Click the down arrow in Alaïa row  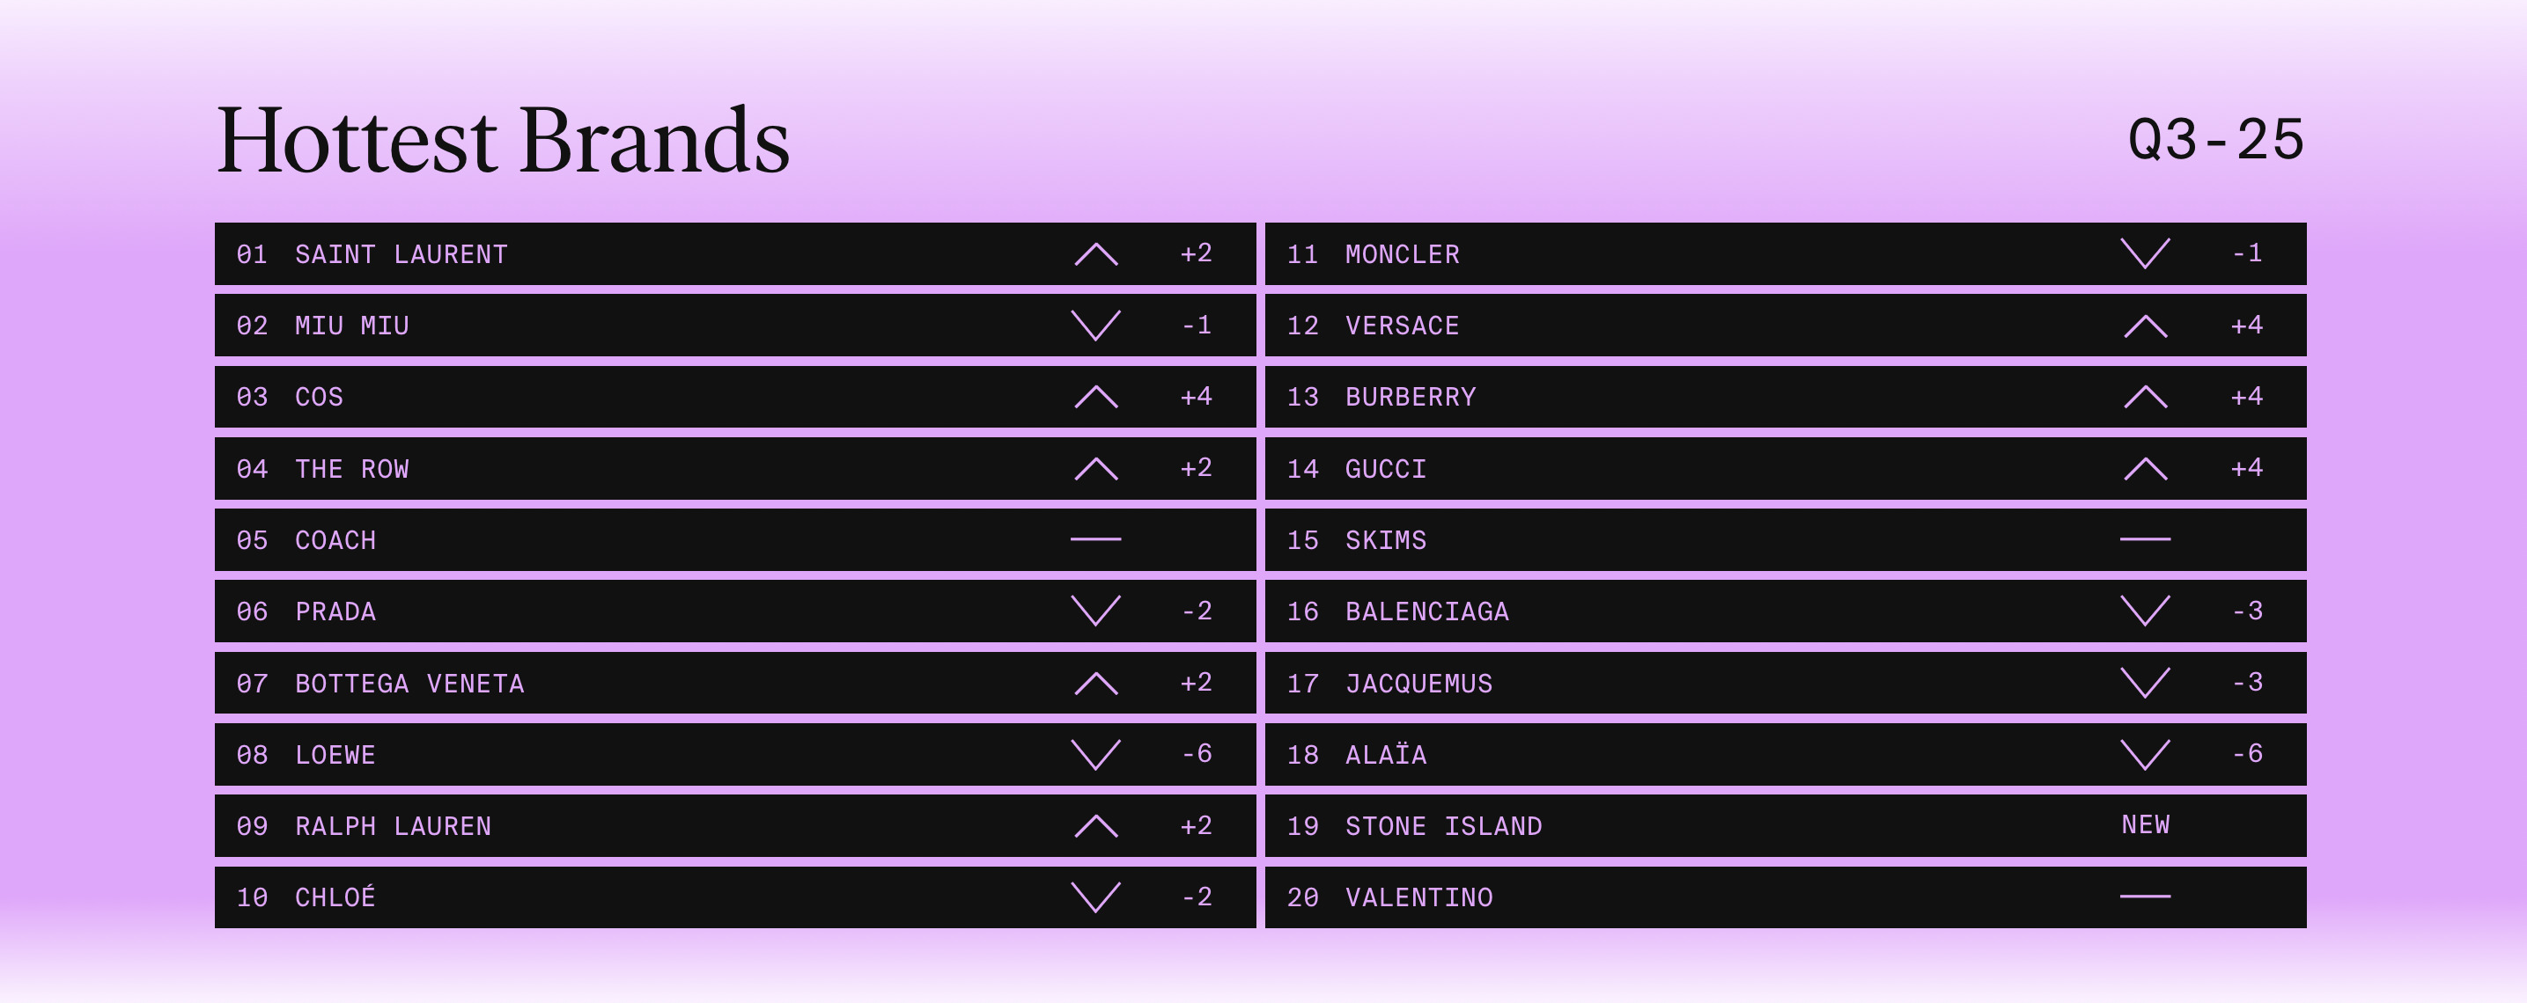coord(2146,755)
